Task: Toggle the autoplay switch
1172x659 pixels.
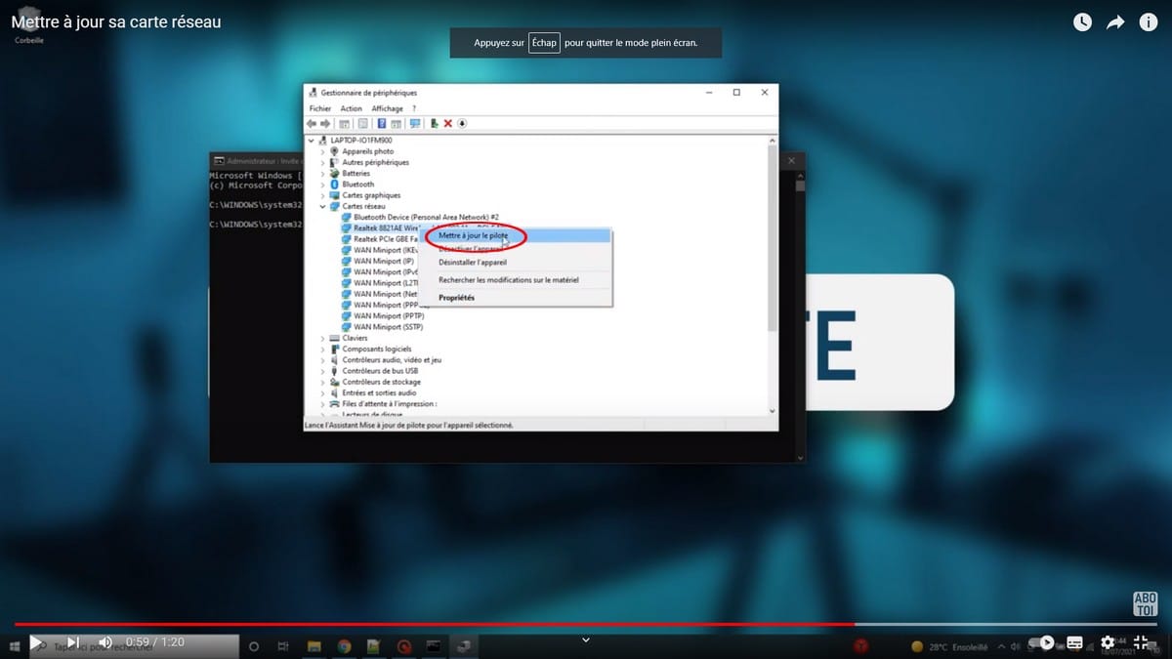Action: click(x=1043, y=643)
